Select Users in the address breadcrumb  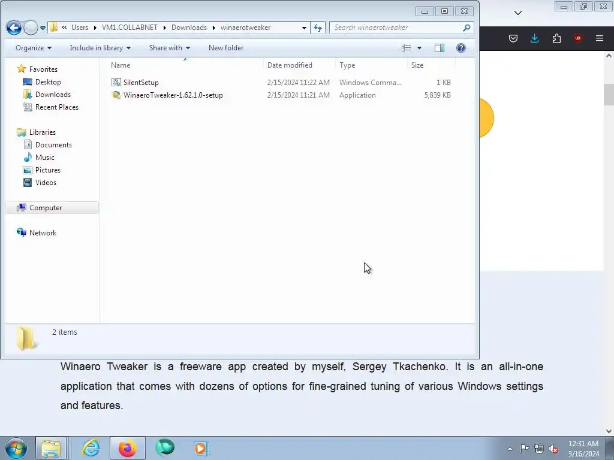[x=80, y=28]
